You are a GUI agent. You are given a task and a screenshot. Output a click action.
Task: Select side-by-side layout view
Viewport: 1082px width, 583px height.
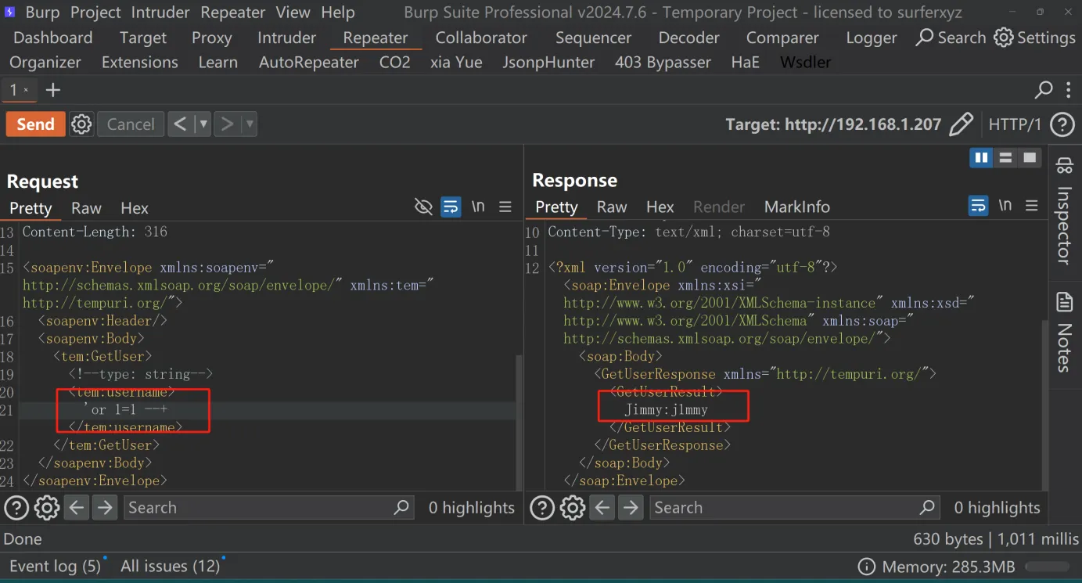(x=981, y=158)
